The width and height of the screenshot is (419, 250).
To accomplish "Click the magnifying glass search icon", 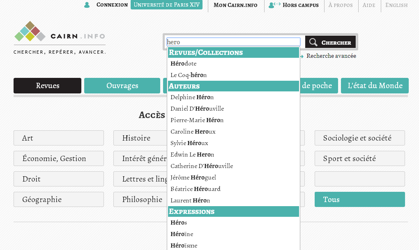I will (313, 42).
